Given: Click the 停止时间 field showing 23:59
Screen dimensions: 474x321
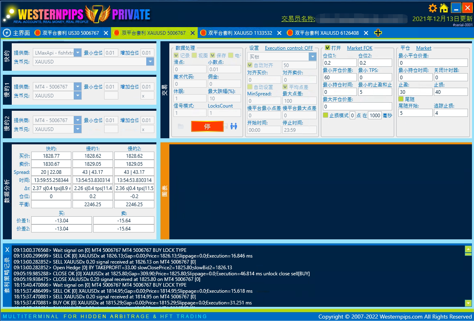Looking at the screenshot, I should pos(299,130).
